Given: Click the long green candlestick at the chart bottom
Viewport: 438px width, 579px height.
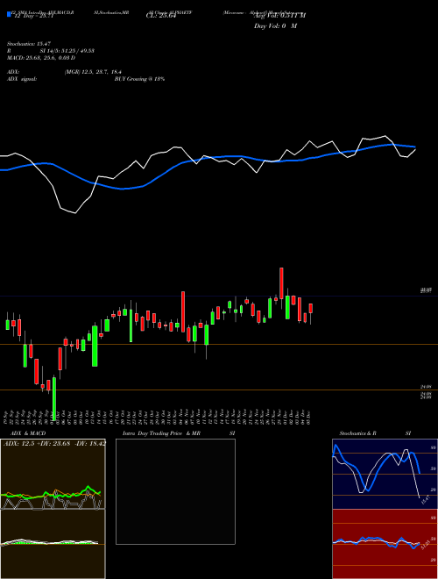Looking at the screenshot, I should click(54, 399).
